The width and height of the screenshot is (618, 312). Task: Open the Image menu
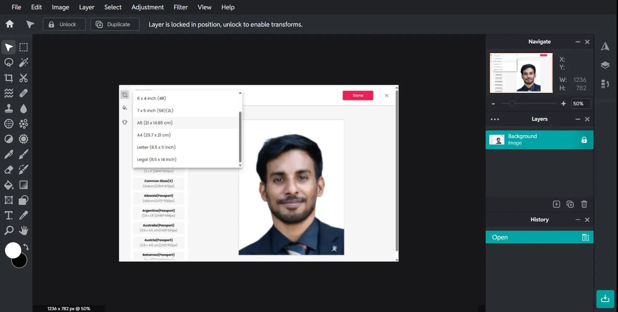pos(60,7)
